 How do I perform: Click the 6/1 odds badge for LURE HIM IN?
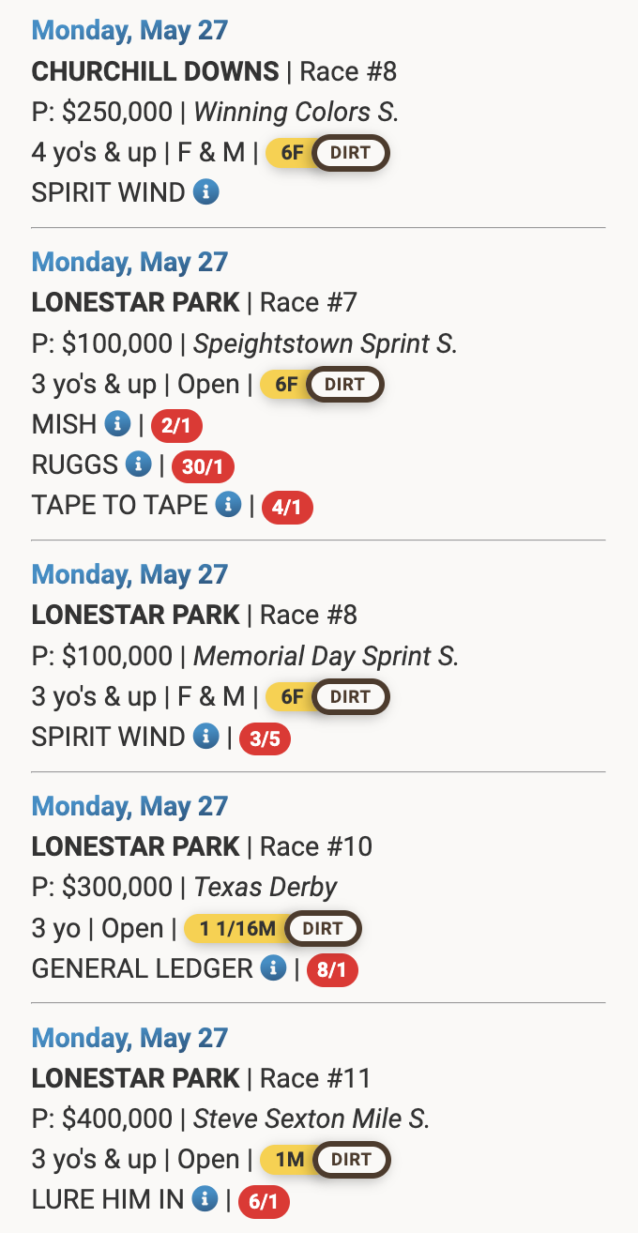265,1202
